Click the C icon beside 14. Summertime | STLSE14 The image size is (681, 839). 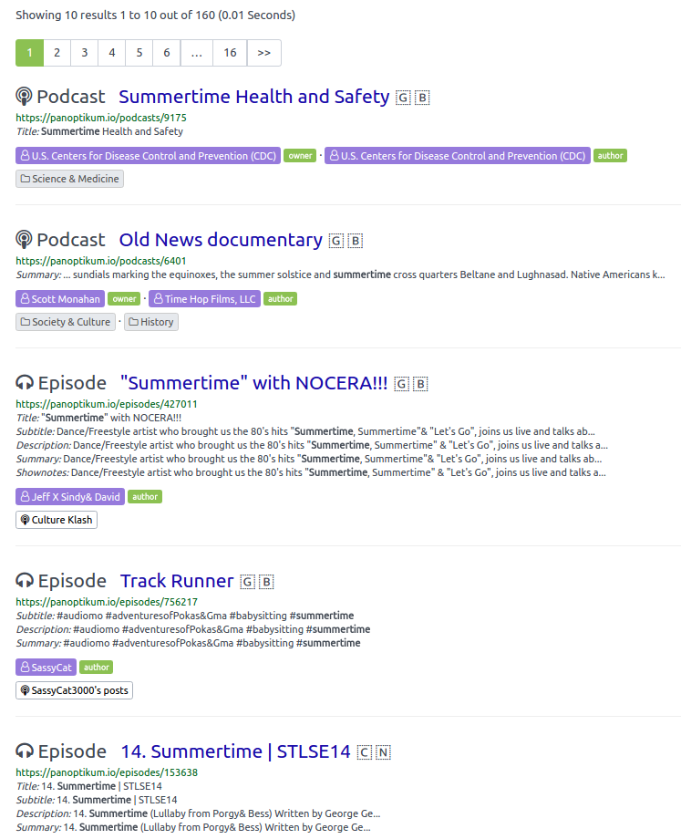point(365,752)
